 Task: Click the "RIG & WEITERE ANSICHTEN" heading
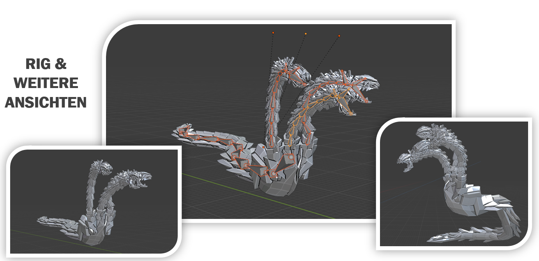(x=46, y=83)
